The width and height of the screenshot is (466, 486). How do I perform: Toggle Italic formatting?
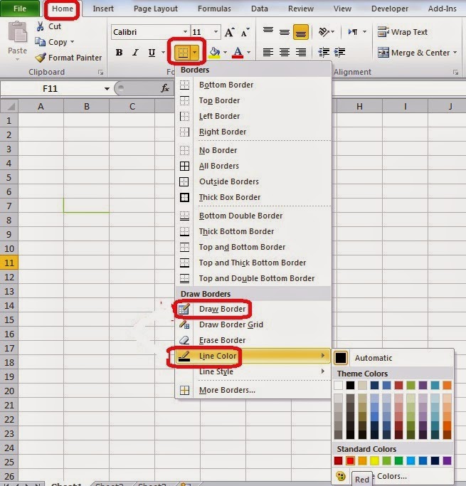coord(135,53)
